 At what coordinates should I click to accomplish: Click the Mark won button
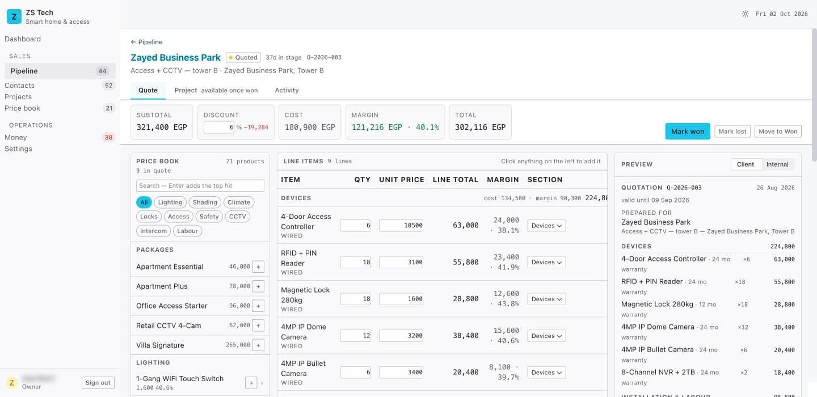[x=688, y=132]
